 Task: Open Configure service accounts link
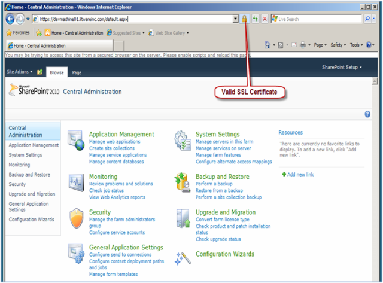pos(117,233)
